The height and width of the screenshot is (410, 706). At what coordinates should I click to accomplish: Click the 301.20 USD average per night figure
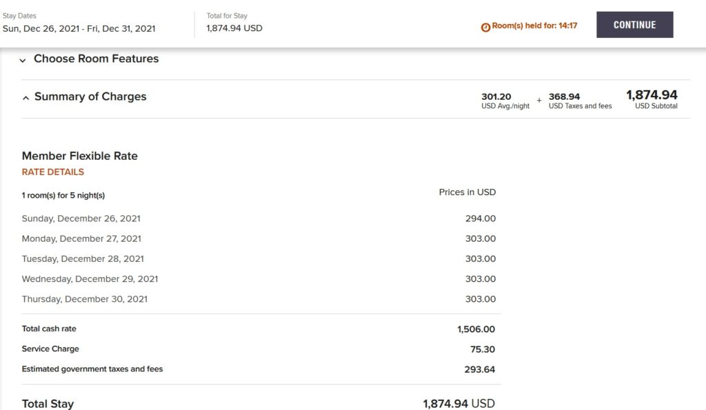[x=496, y=97]
